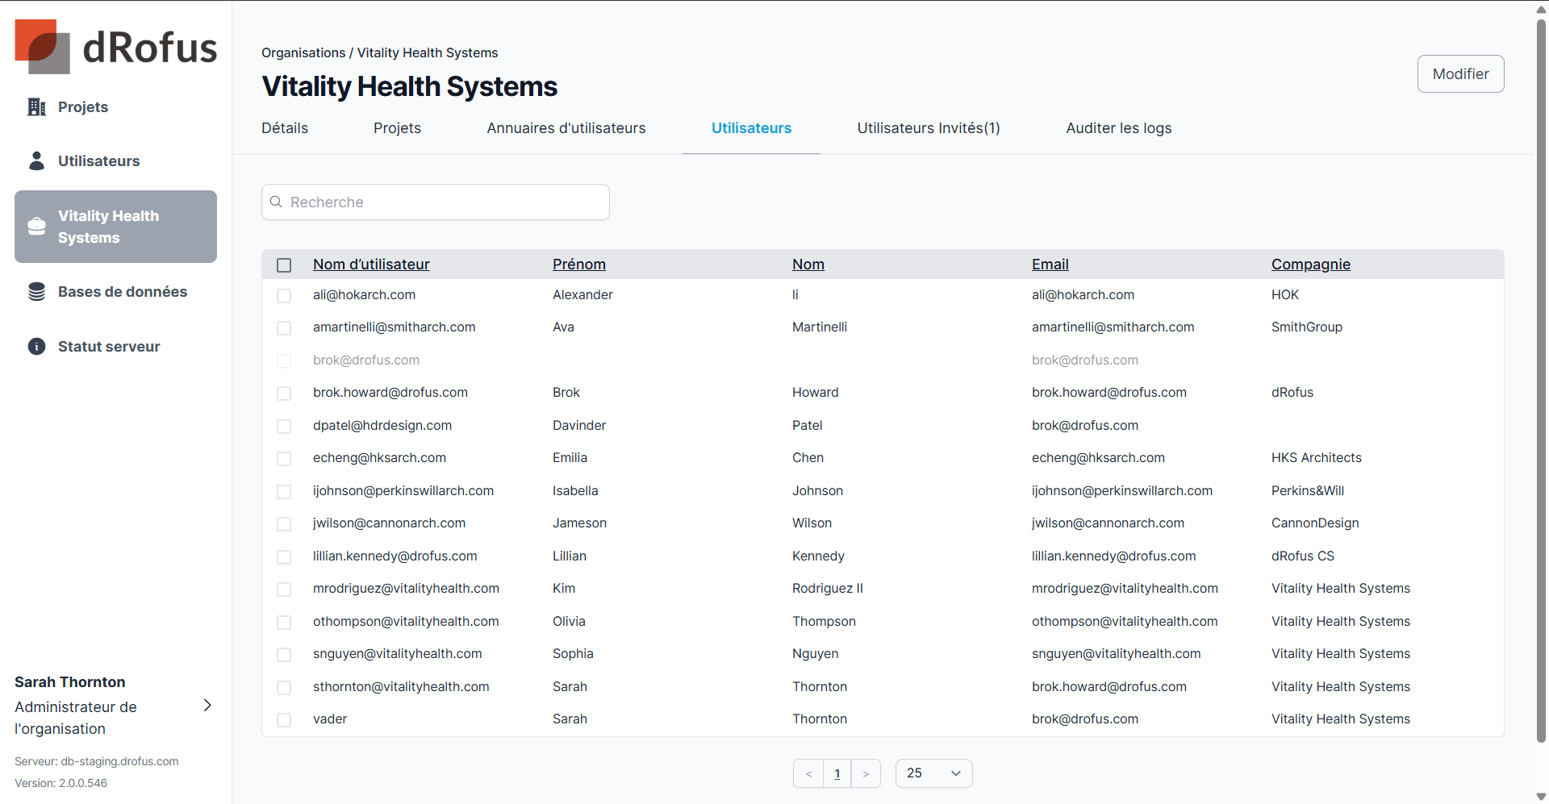
Task: Click the Utilisateurs person icon in sidebar
Action: tap(36, 161)
